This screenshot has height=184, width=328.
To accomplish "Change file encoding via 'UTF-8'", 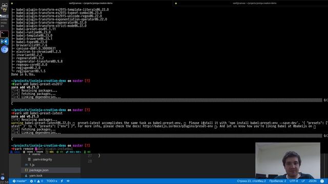I will (294, 181).
